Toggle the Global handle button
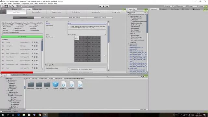 (31, 6)
